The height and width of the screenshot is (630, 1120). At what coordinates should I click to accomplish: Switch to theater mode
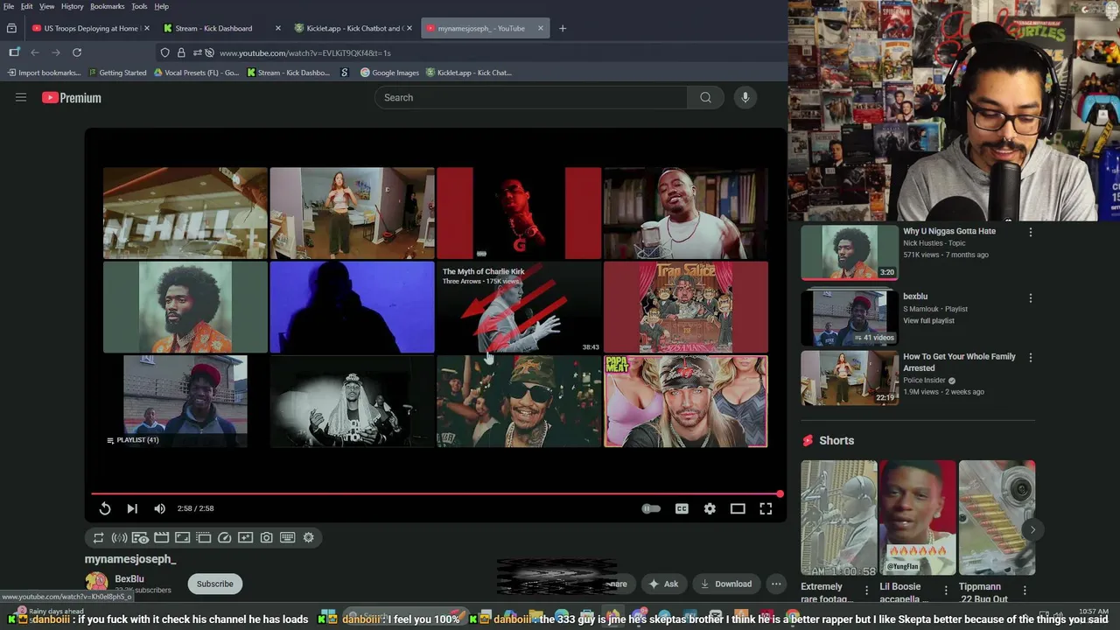738,508
